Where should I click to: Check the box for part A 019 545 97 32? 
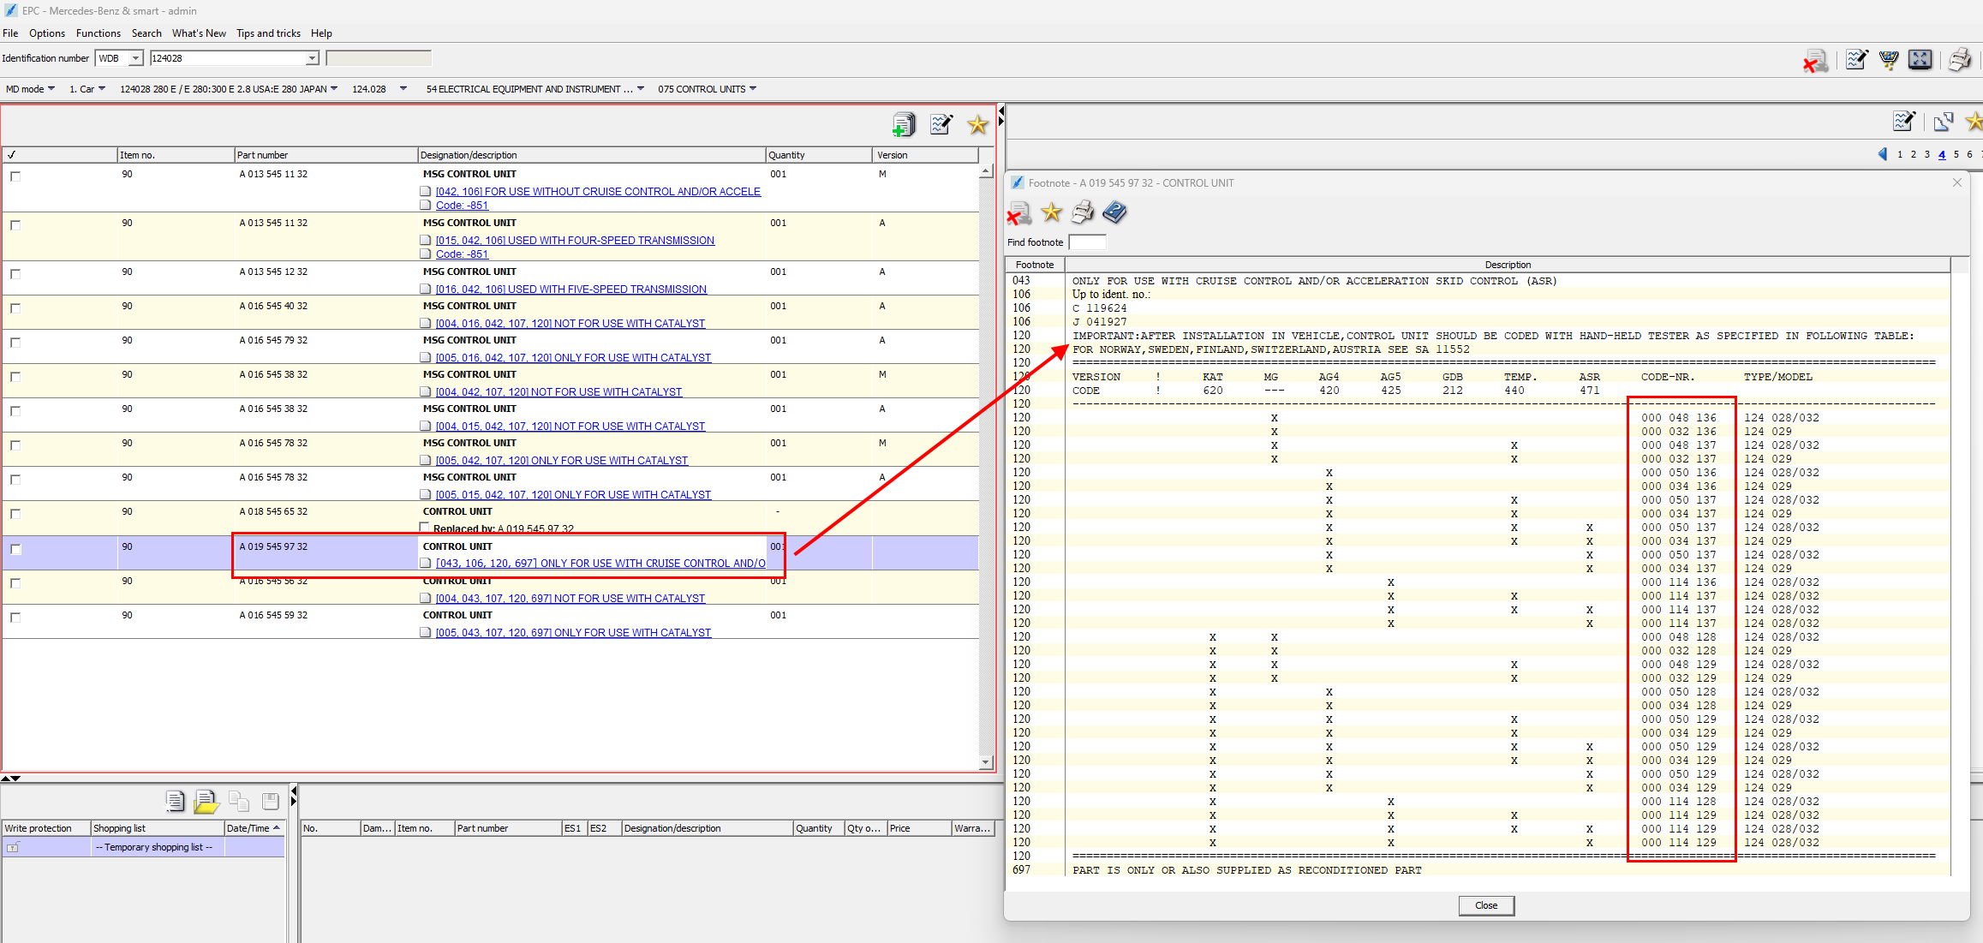[x=15, y=549]
